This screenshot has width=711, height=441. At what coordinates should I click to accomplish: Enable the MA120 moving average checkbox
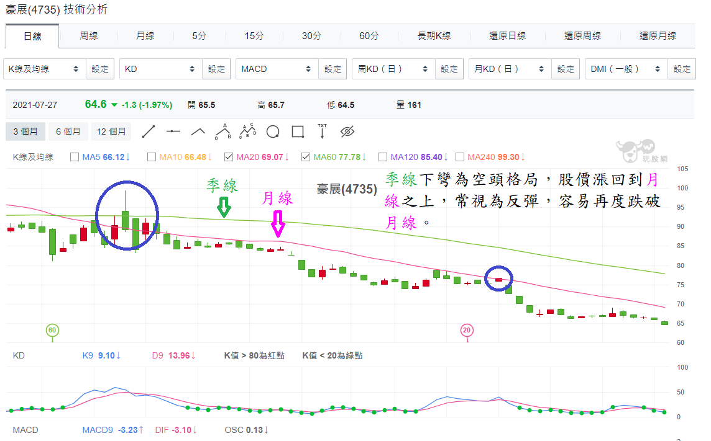[382, 157]
